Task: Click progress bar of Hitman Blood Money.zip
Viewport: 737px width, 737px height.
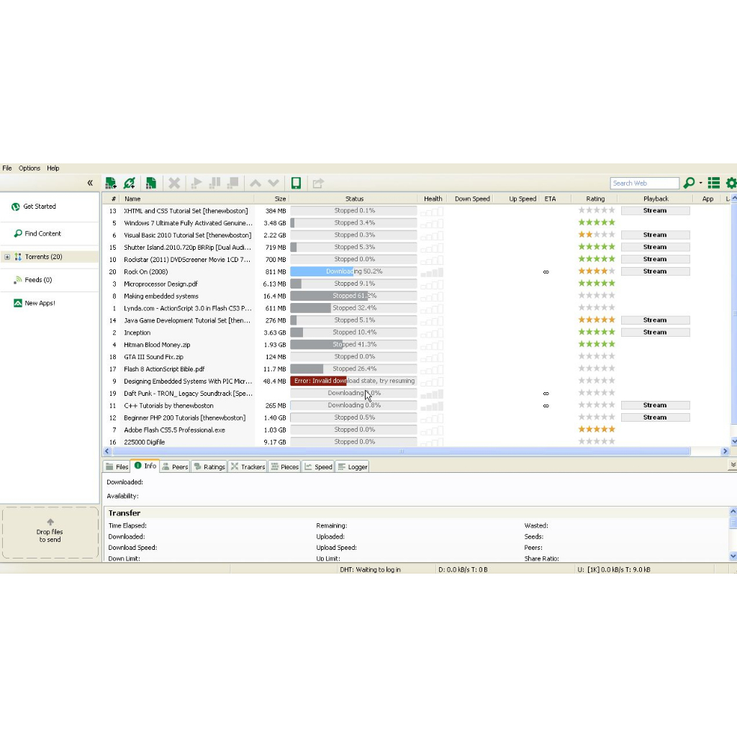Action: tap(353, 345)
